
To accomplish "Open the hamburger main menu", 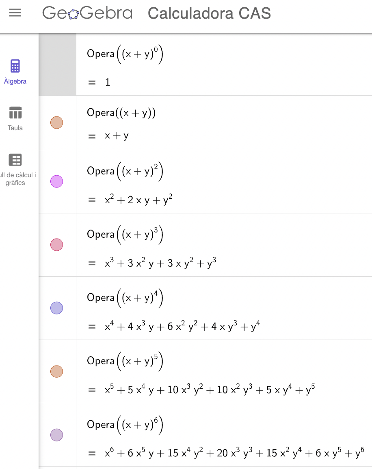I will 15,13.
